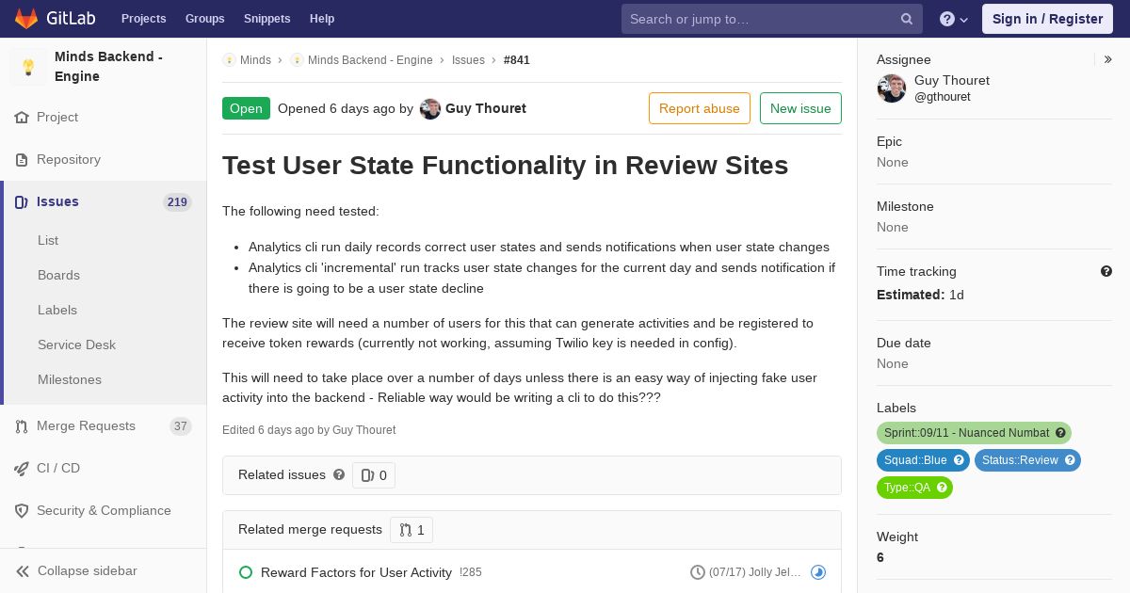Click the Sign in / Register button

point(1047,19)
